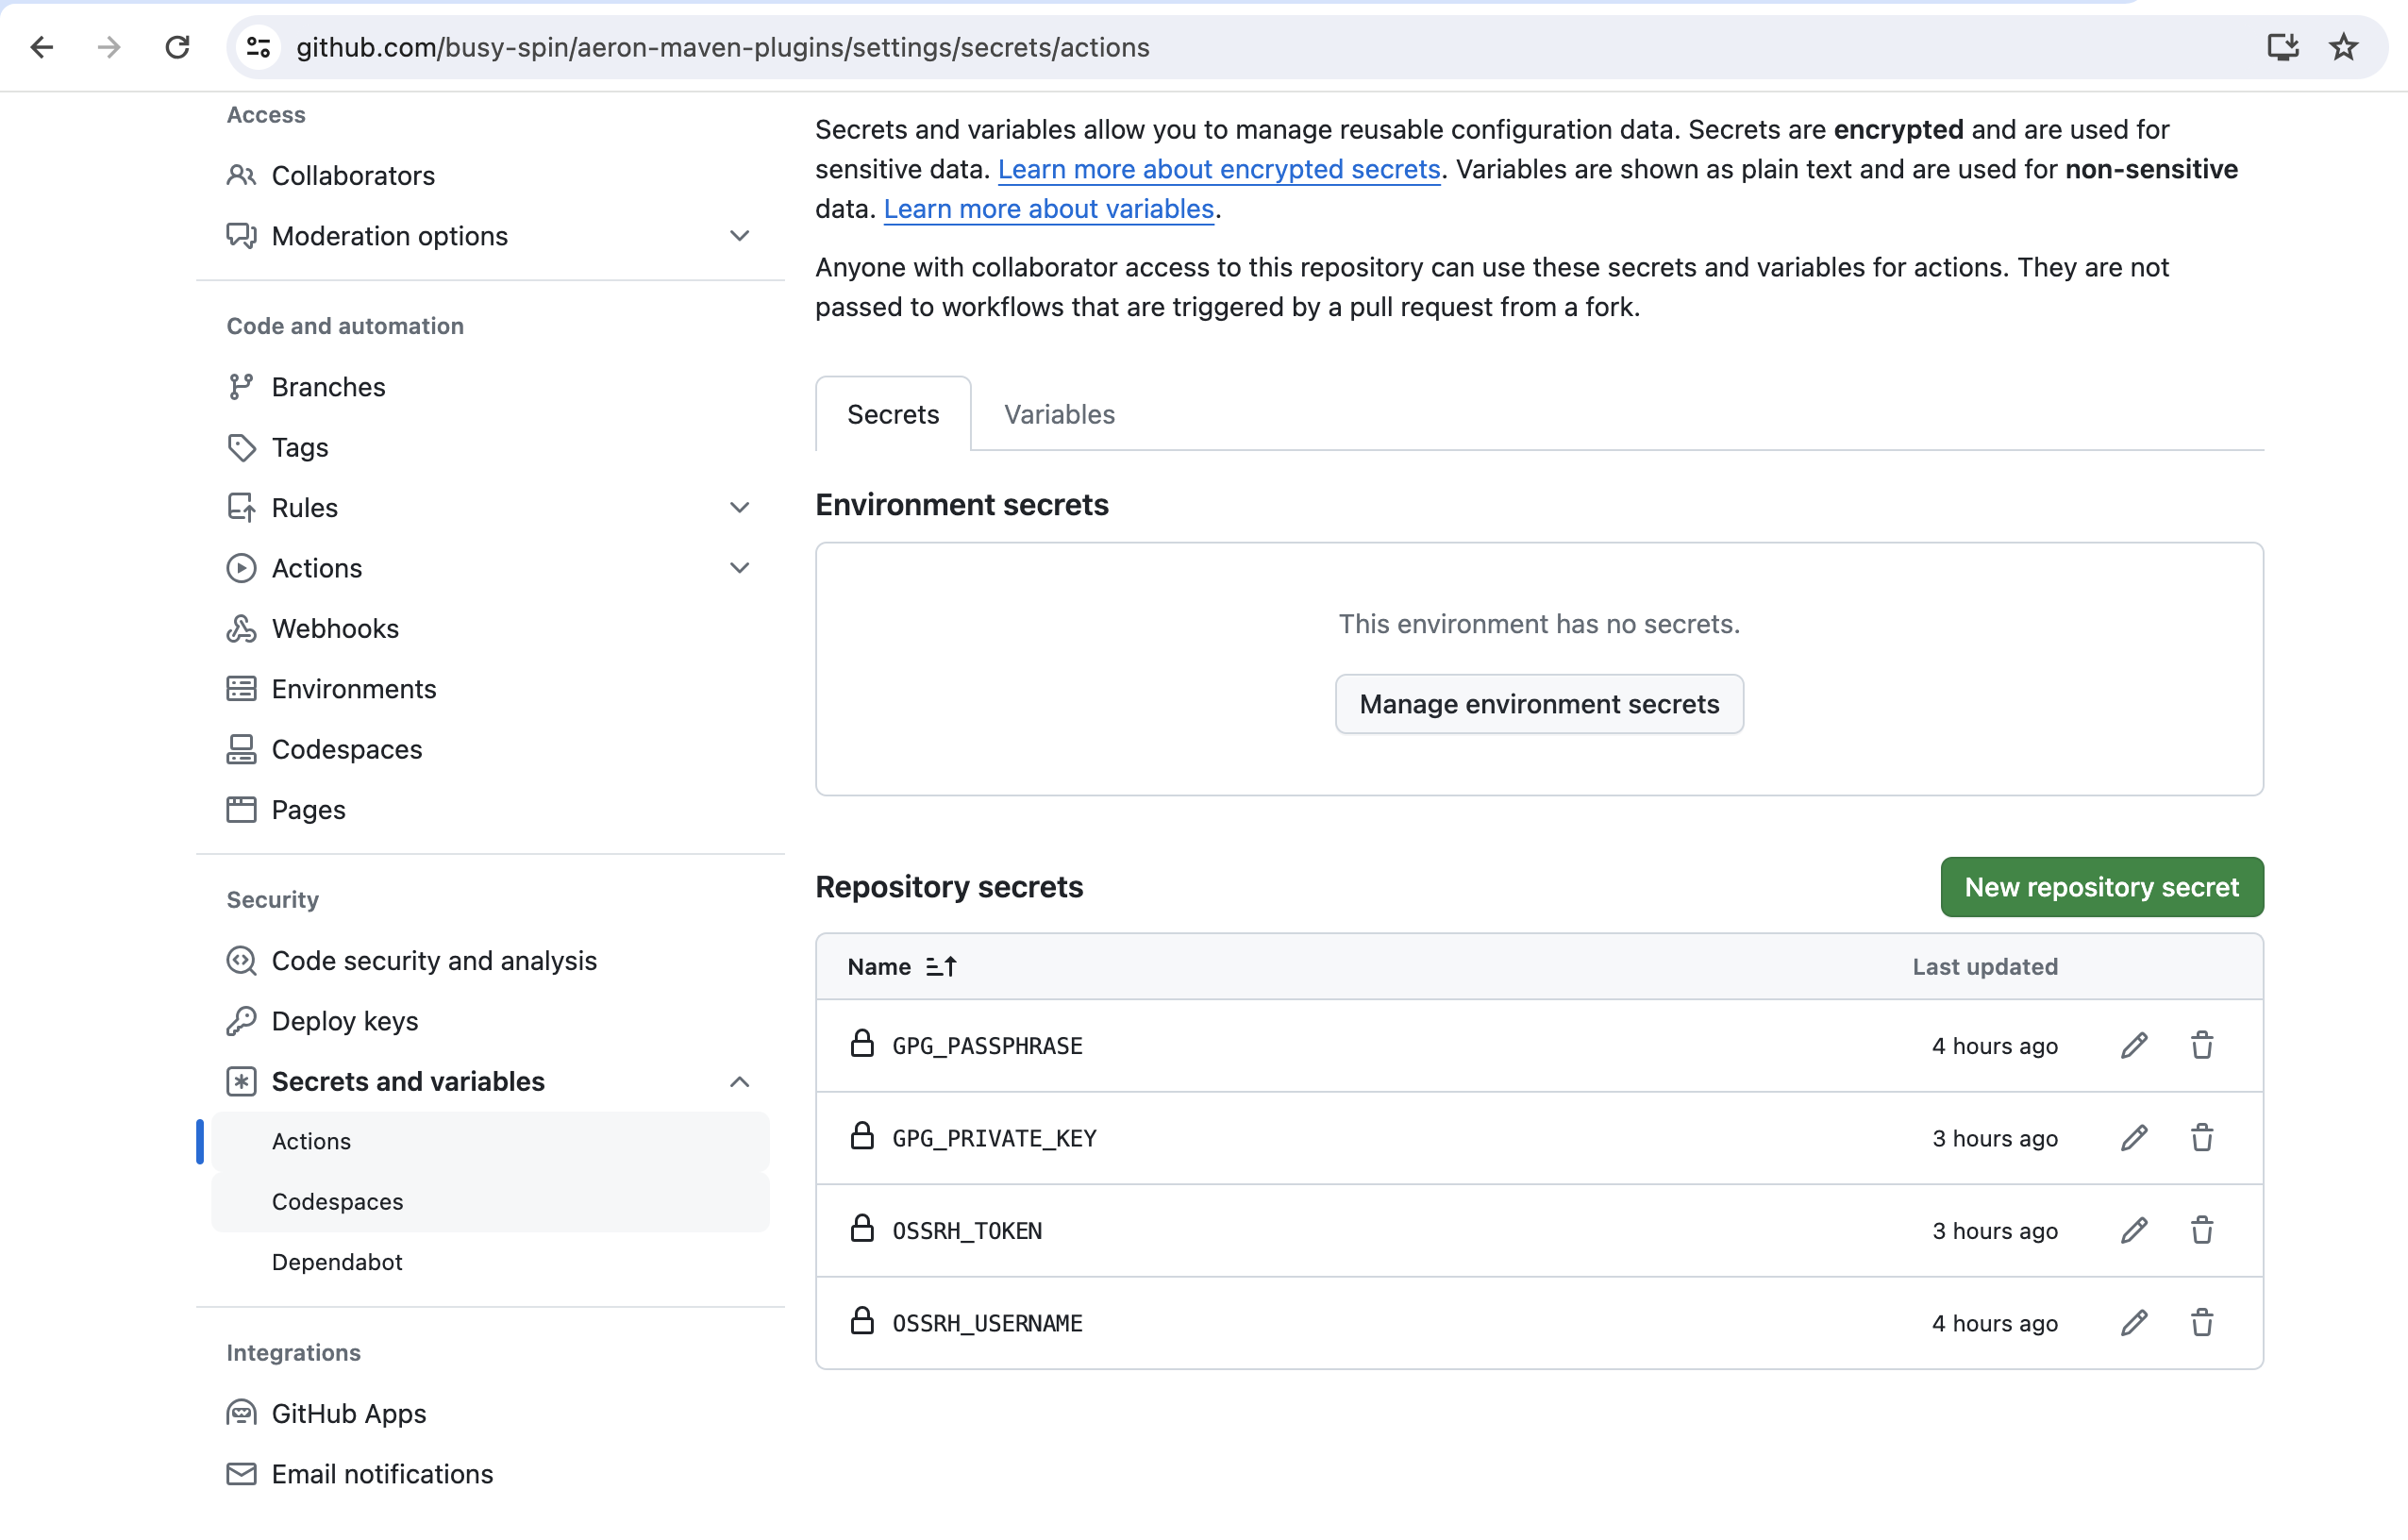This screenshot has width=2408, height=1540.
Task: Open Learn more about encrypted secrets link
Action: pos(1219,169)
